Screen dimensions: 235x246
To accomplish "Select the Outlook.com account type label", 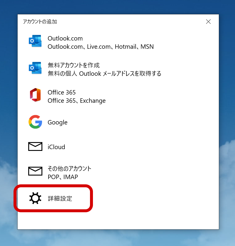I will tap(65, 38).
